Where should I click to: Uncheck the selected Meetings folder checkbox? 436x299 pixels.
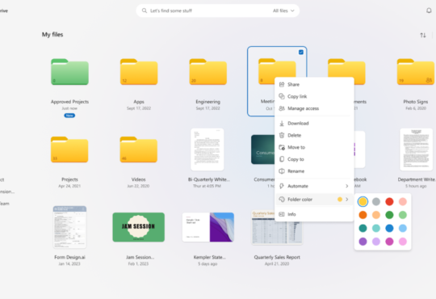coord(301,53)
